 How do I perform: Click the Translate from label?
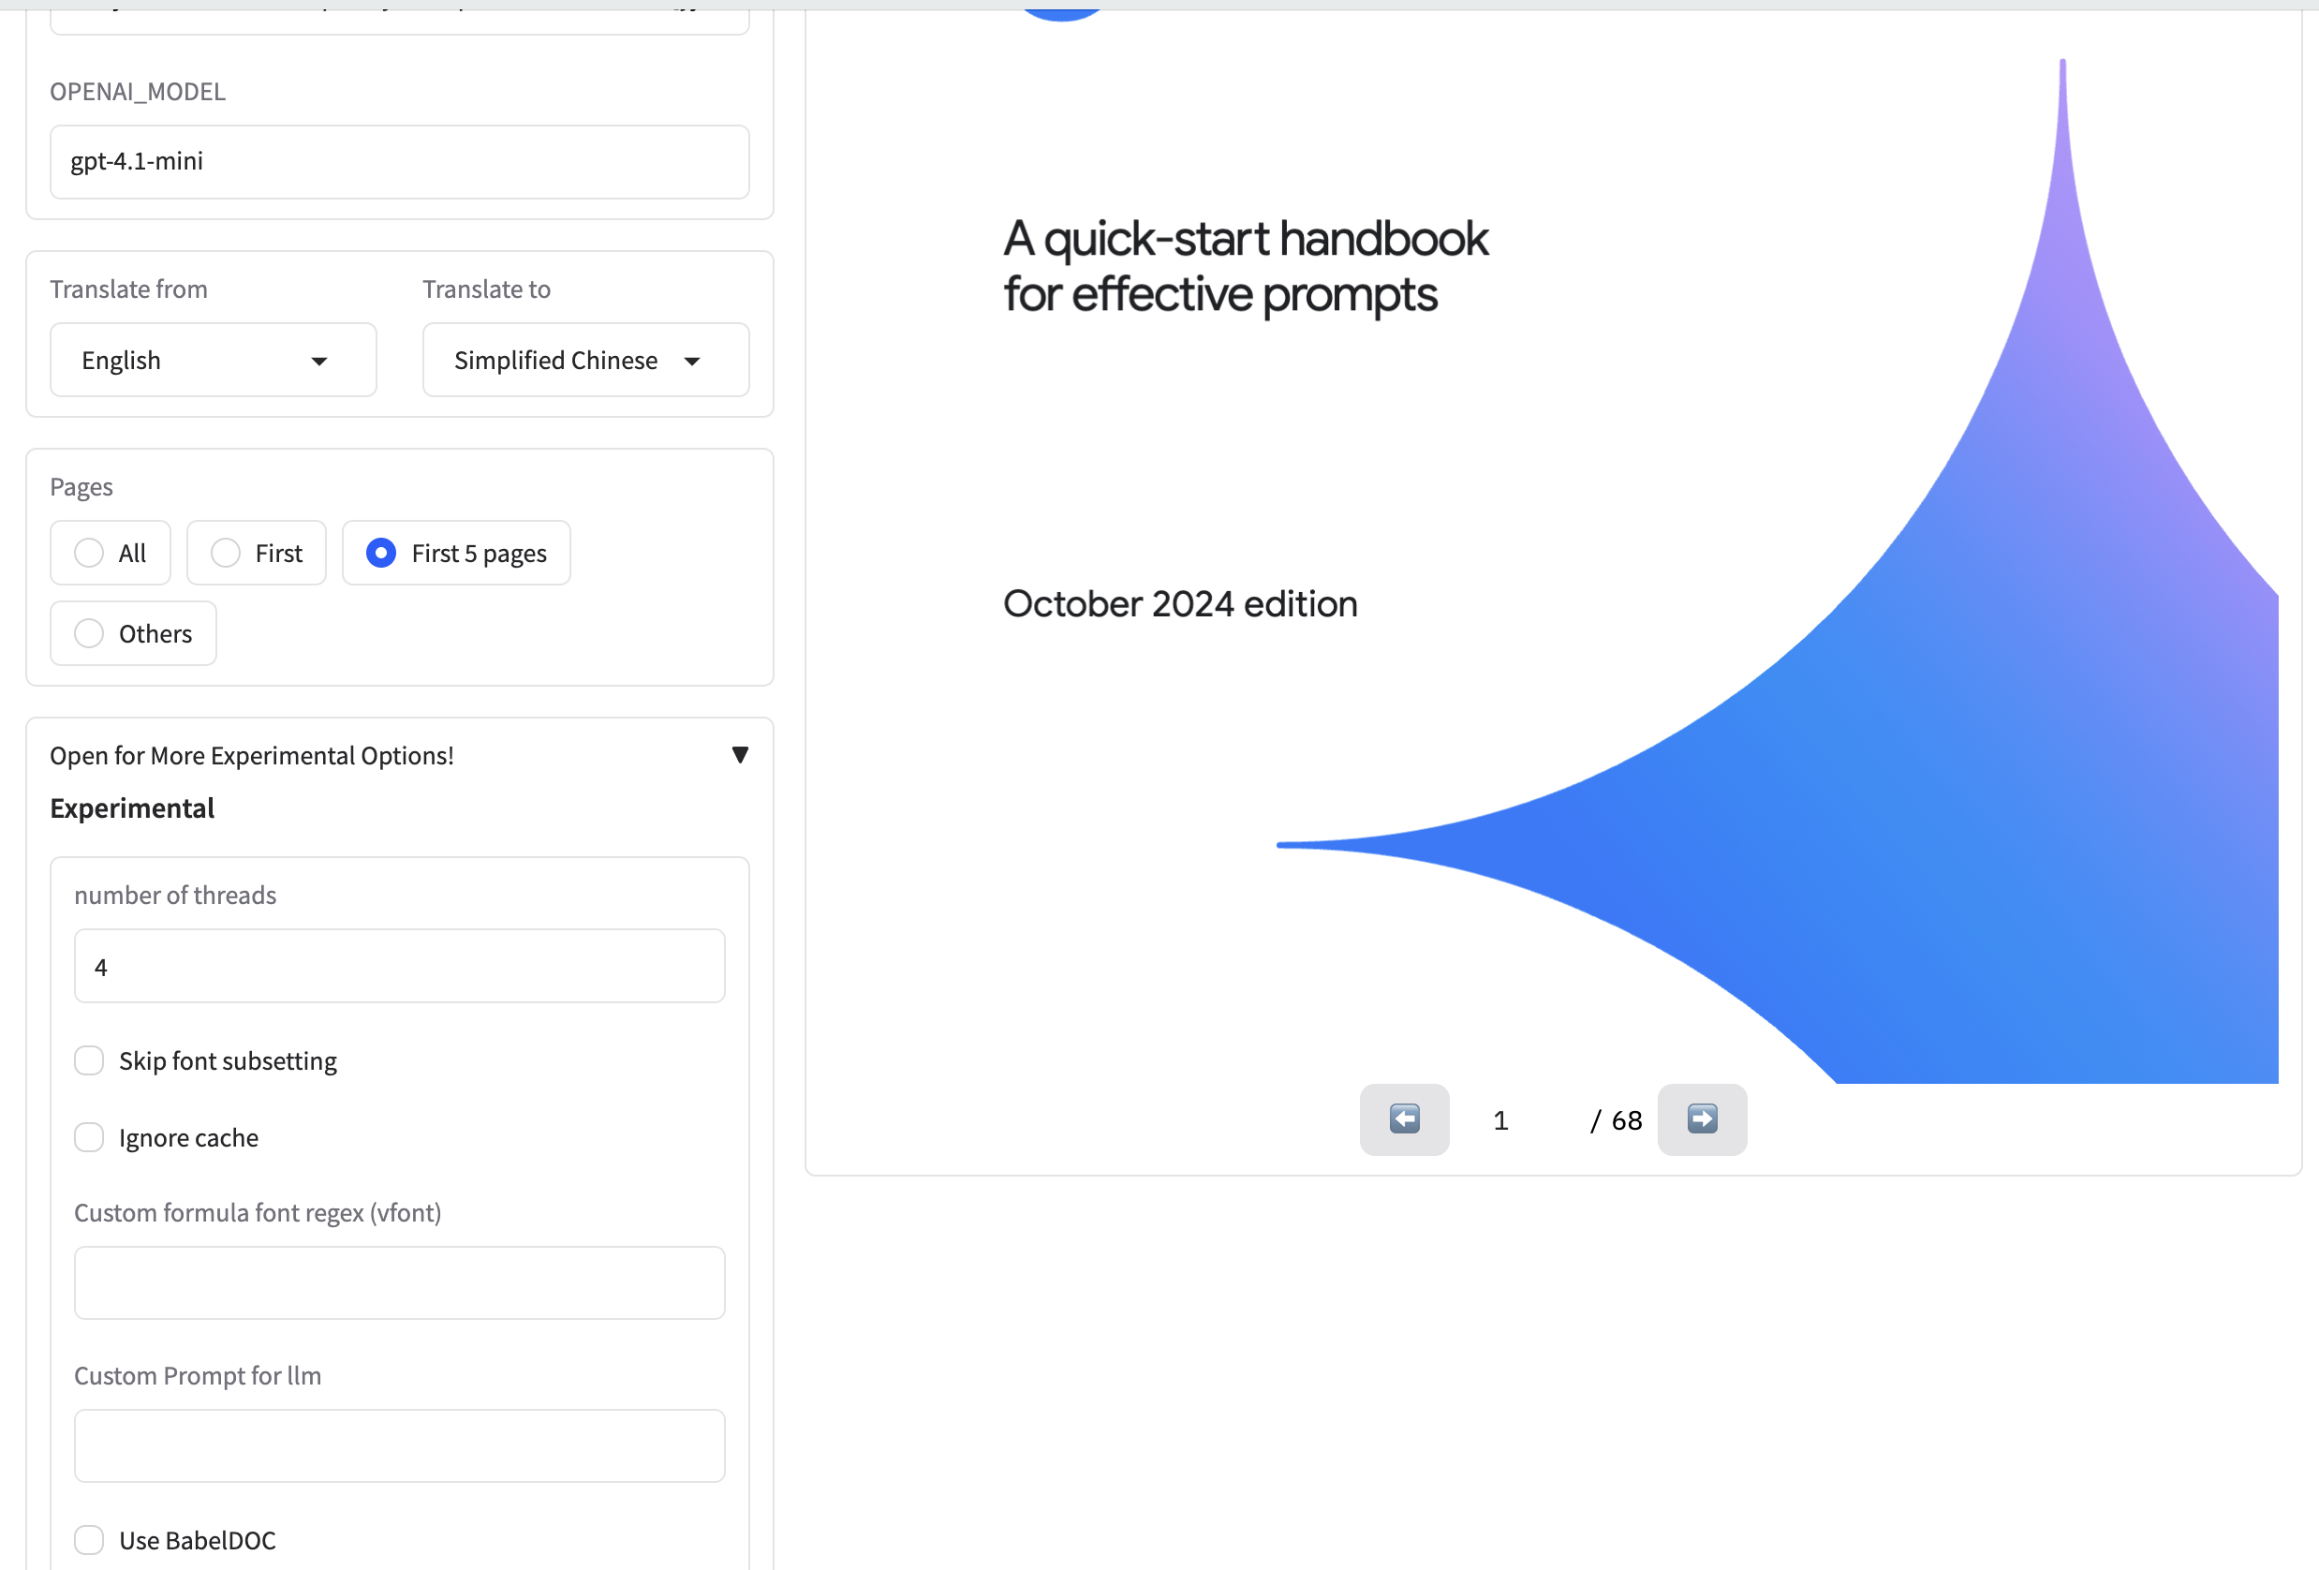coord(128,289)
